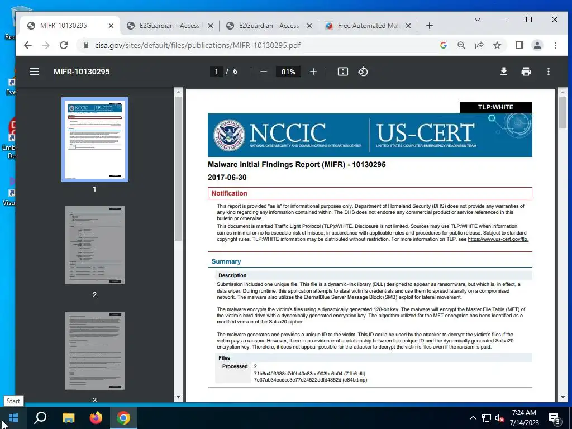Open the Chrome zoom magnifier icon
Viewport: 572px width, 429px height.
click(x=461, y=45)
